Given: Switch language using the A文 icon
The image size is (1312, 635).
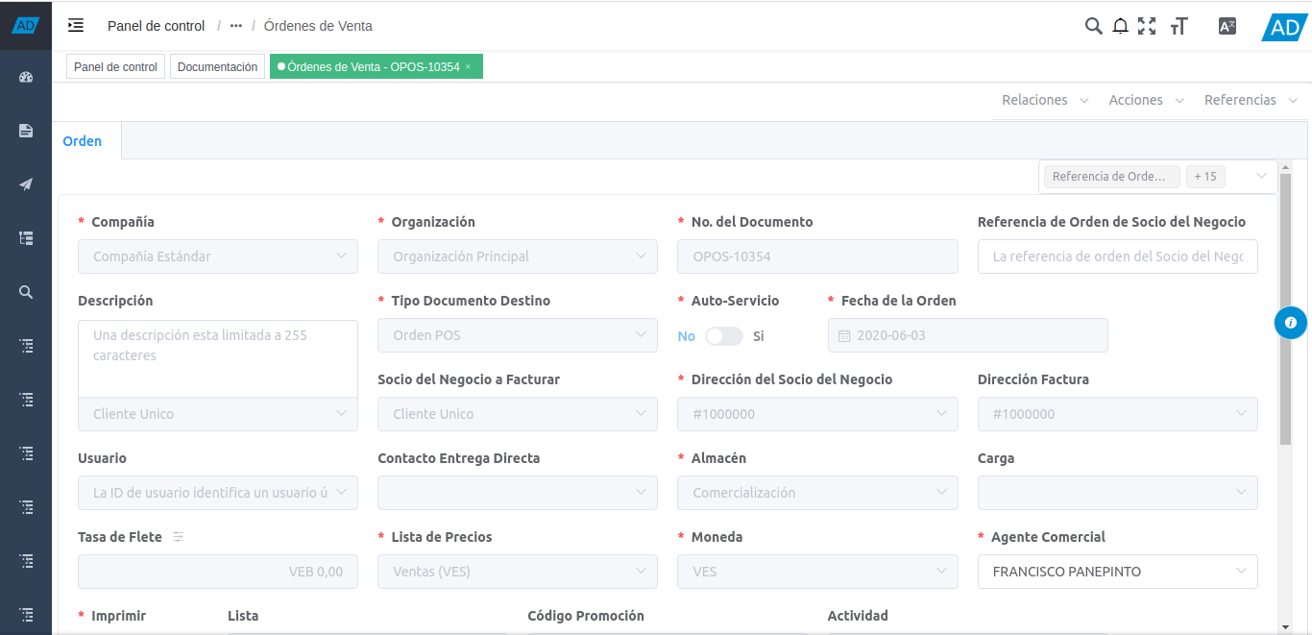Looking at the screenshot, I should pyautogui.click(x=1227, y=26).
